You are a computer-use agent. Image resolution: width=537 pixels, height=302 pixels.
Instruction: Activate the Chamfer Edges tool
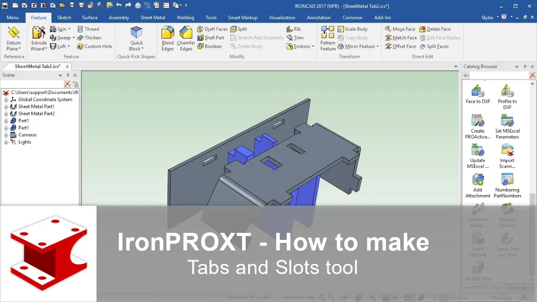pos(186,38)
